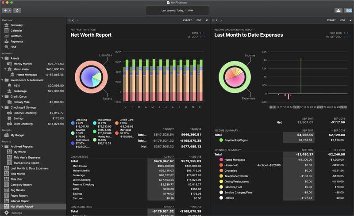Collapse the Checking & Savings group

[3, 107]
